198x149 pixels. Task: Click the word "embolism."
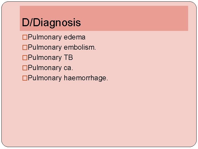coord(80,47)
